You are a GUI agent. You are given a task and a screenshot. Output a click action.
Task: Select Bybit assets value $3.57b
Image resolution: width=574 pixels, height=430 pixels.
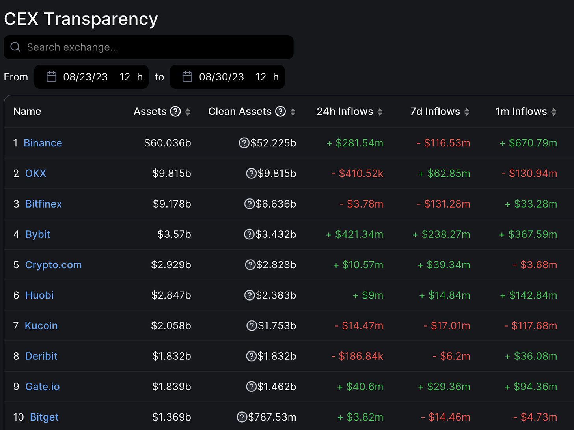coord(174,234)
